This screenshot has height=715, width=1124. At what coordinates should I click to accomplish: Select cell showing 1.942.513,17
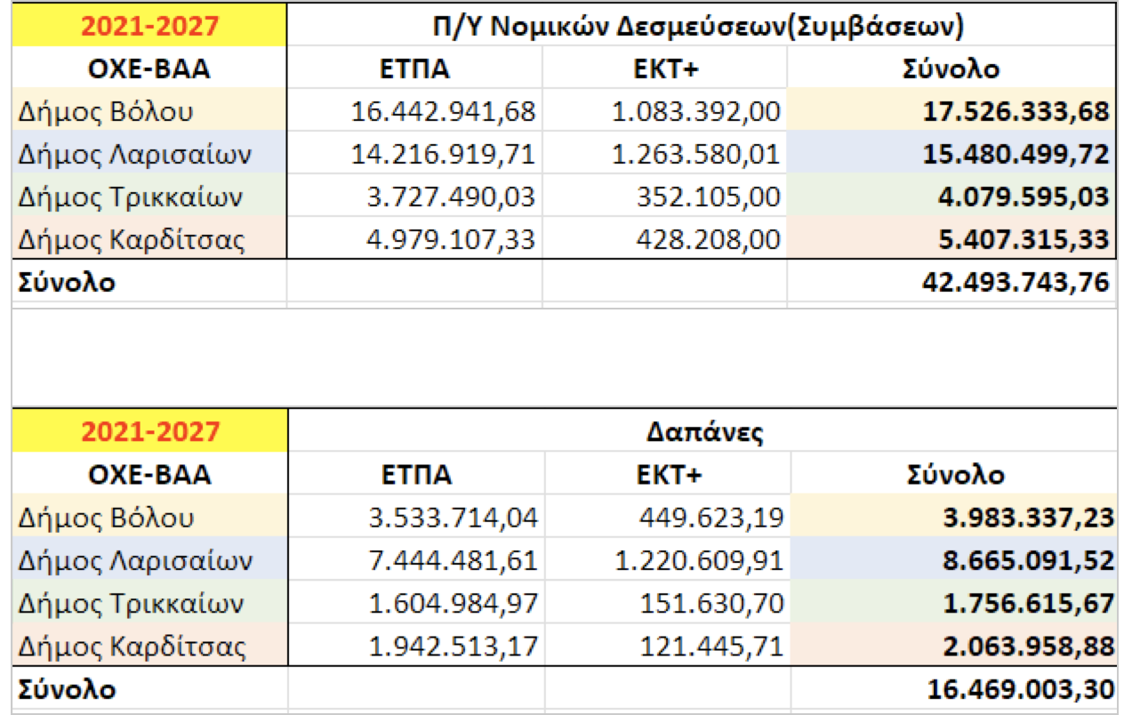click(x=453, y=647)
